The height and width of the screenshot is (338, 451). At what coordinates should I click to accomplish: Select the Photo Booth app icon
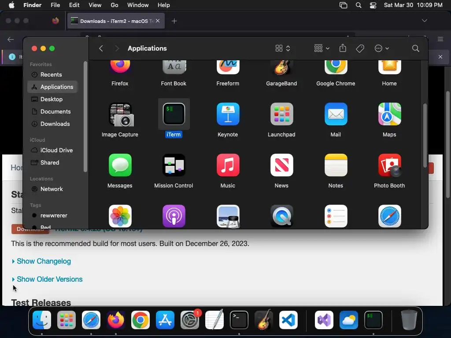coord(389,165)
